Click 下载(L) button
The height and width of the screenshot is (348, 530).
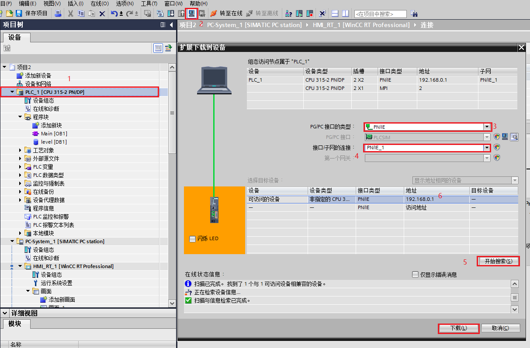(x=458, y=328)
